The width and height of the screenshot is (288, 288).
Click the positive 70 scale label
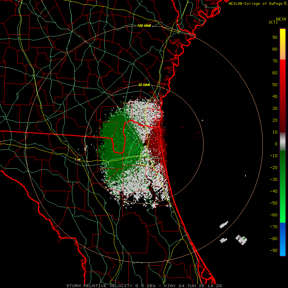275,61
